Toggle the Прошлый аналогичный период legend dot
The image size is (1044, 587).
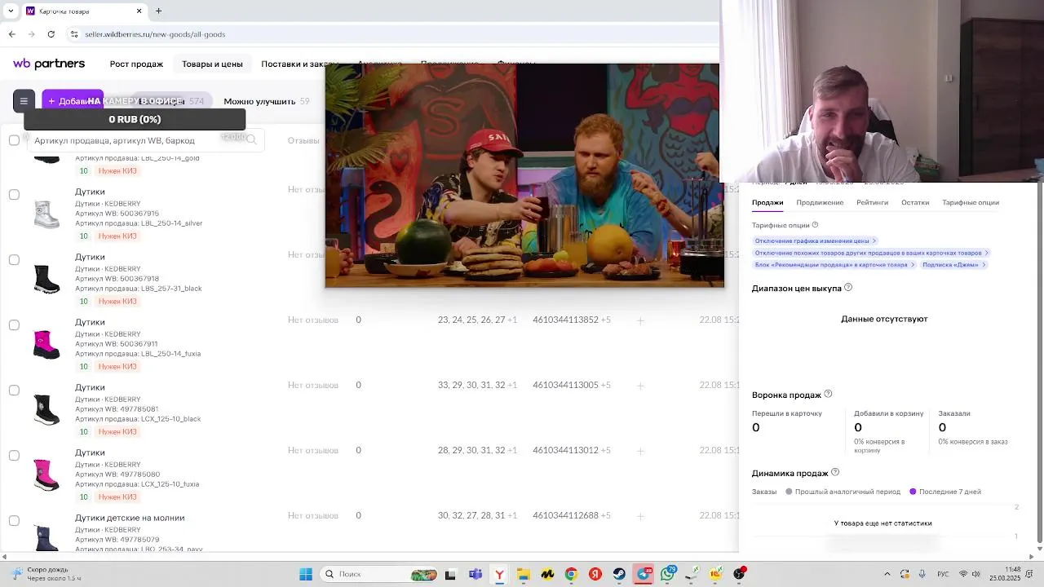point(789,492)
